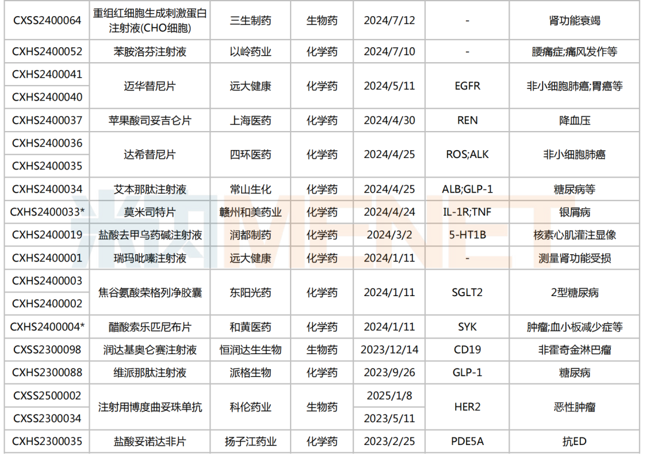Click company 四环医药
Screen dimensions: 646x457
point(251,154)
